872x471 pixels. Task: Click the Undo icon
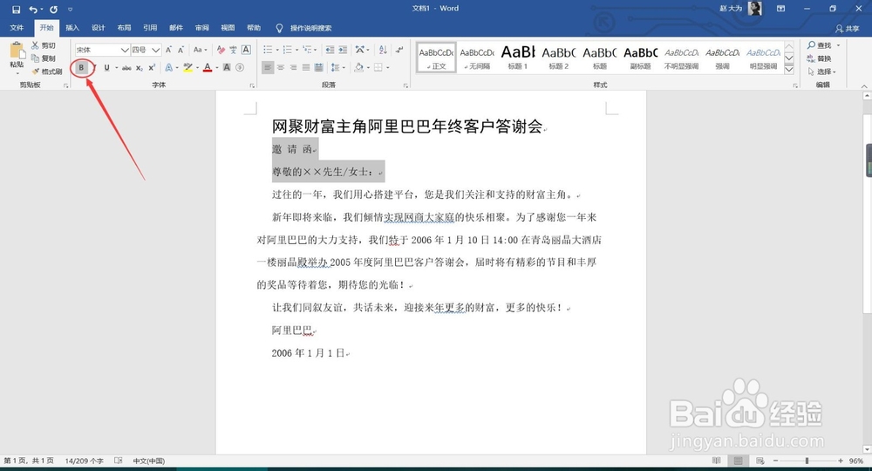click(33, 9)
